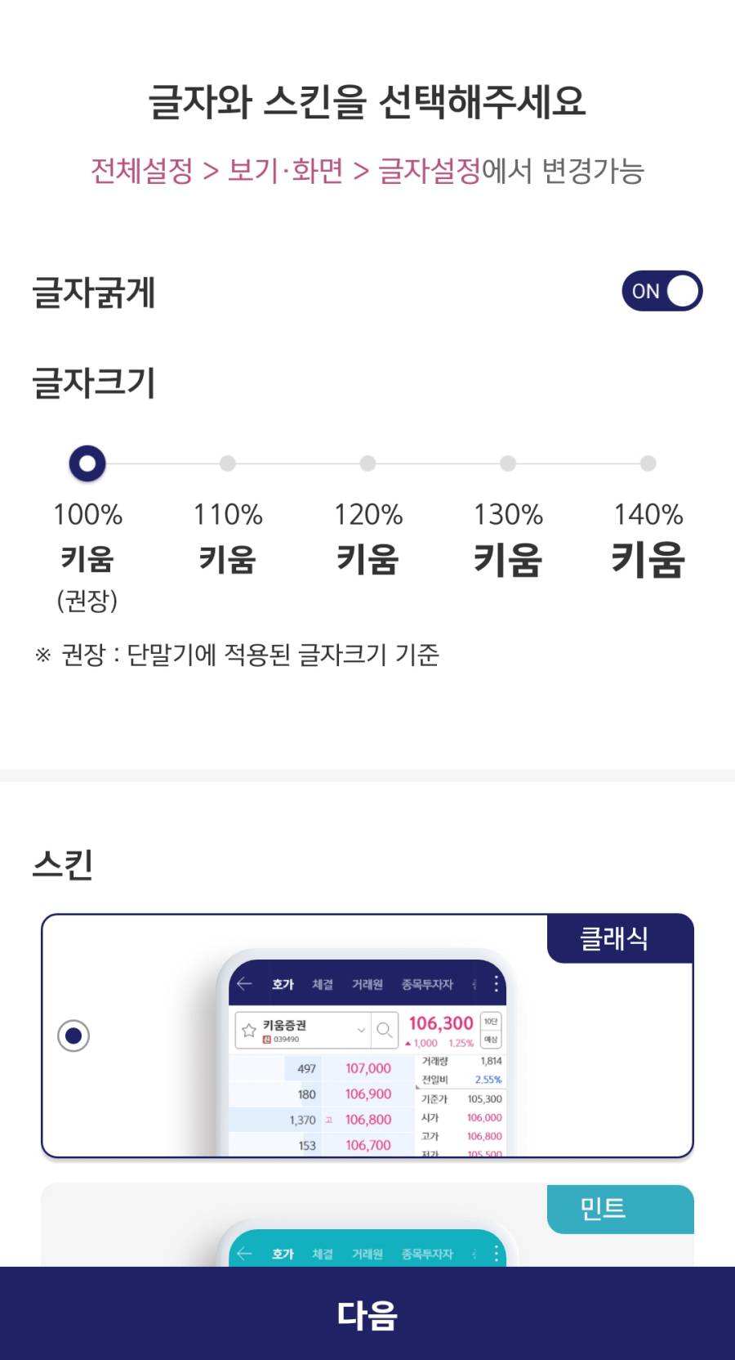Image resolution: width=735 pixels, height=1360 pixels.
Task: Open the search magnifier in the classic preview
Action: [x=385, y=1030]
